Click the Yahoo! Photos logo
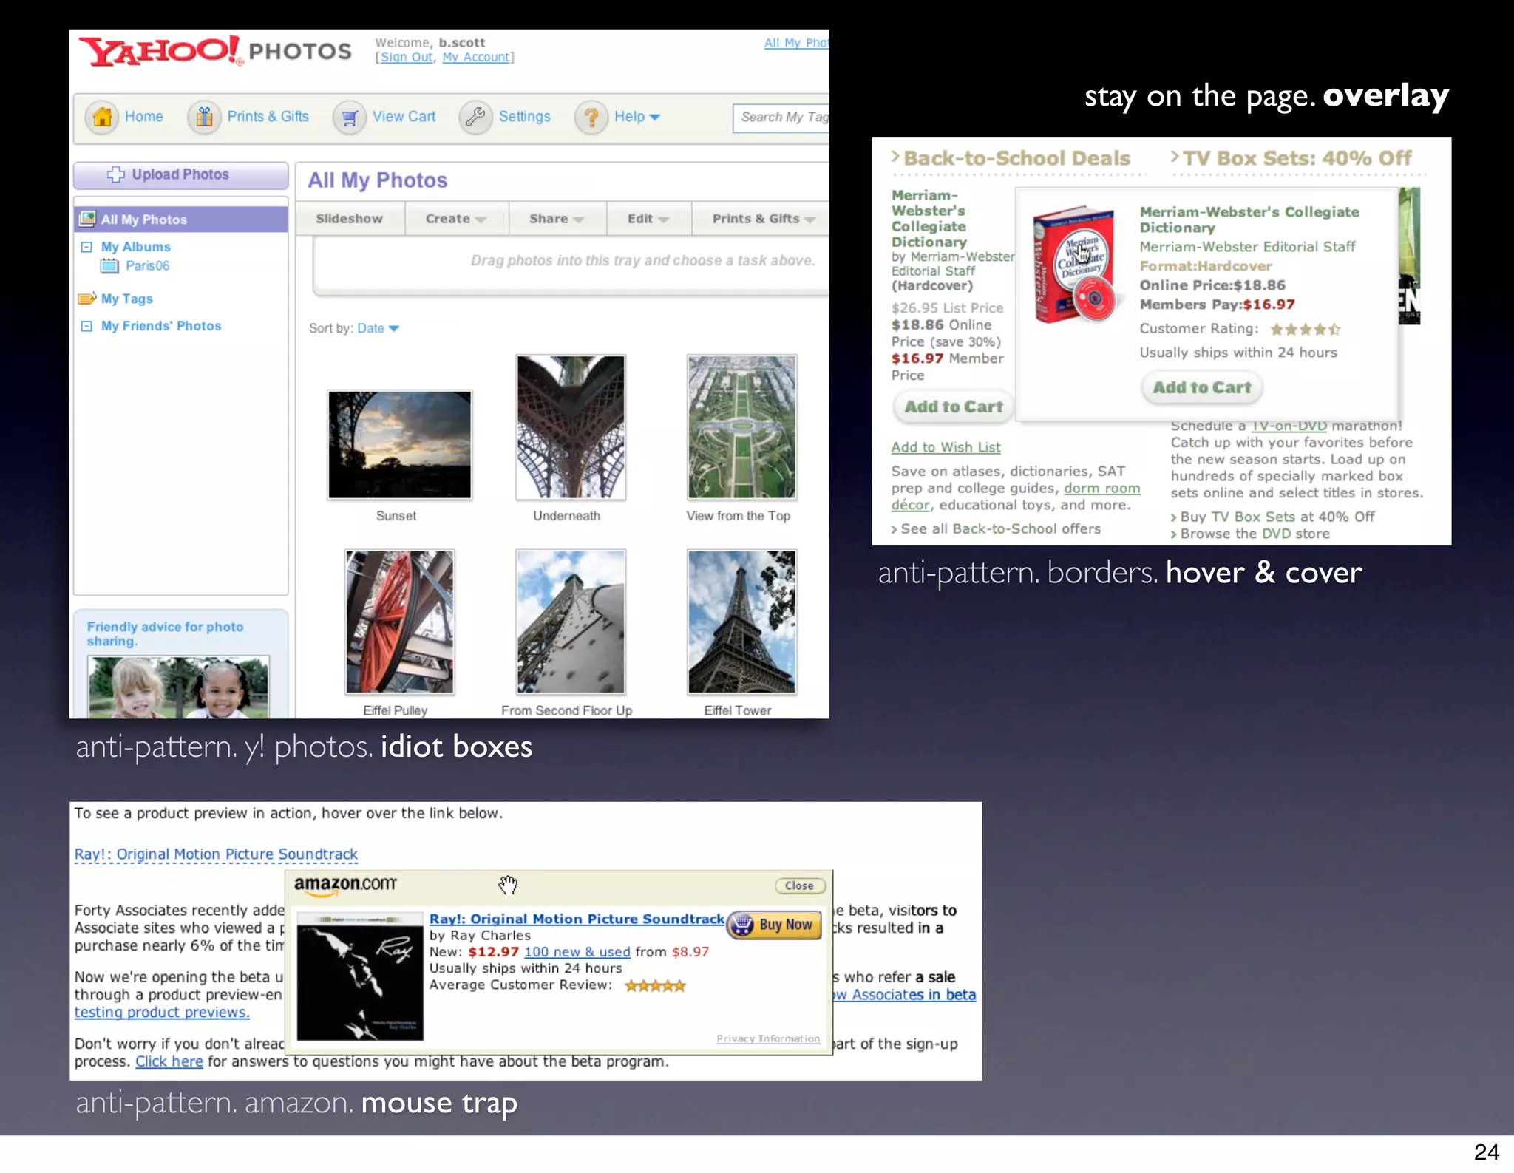Screen dimensions: 1514x1173 point(215,51)
